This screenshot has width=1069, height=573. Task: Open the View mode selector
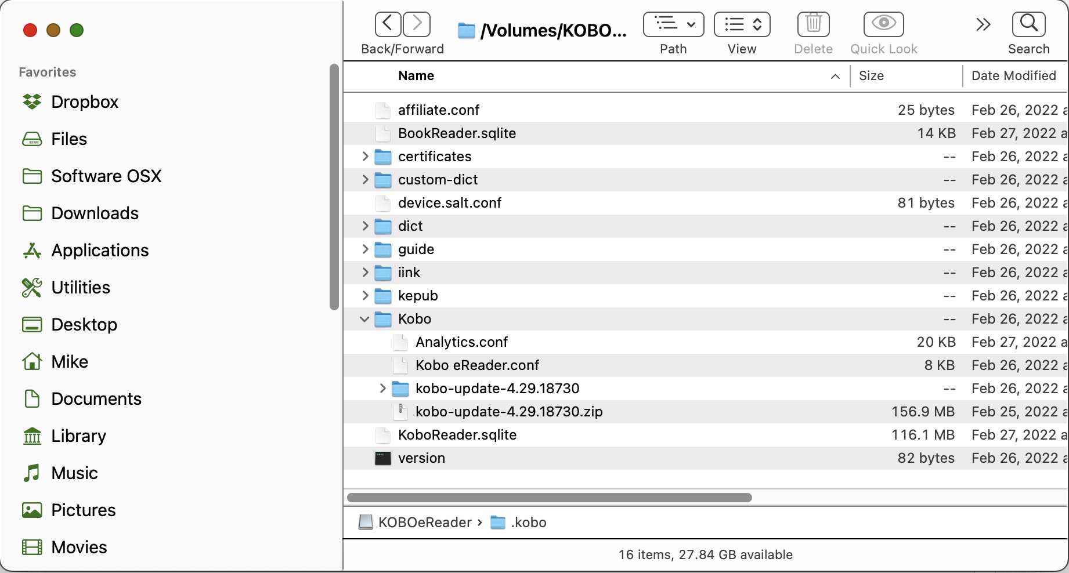(x=742, y=24)
